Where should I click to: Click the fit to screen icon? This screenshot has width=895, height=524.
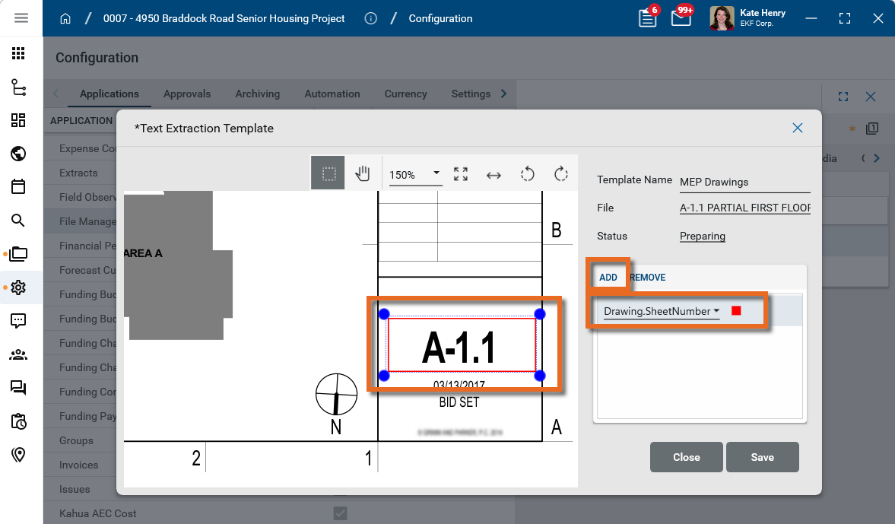(x=460, y=174)
